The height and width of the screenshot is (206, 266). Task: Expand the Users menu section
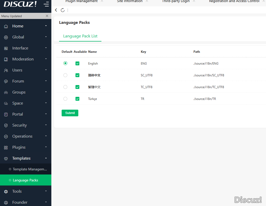point(26,70)
